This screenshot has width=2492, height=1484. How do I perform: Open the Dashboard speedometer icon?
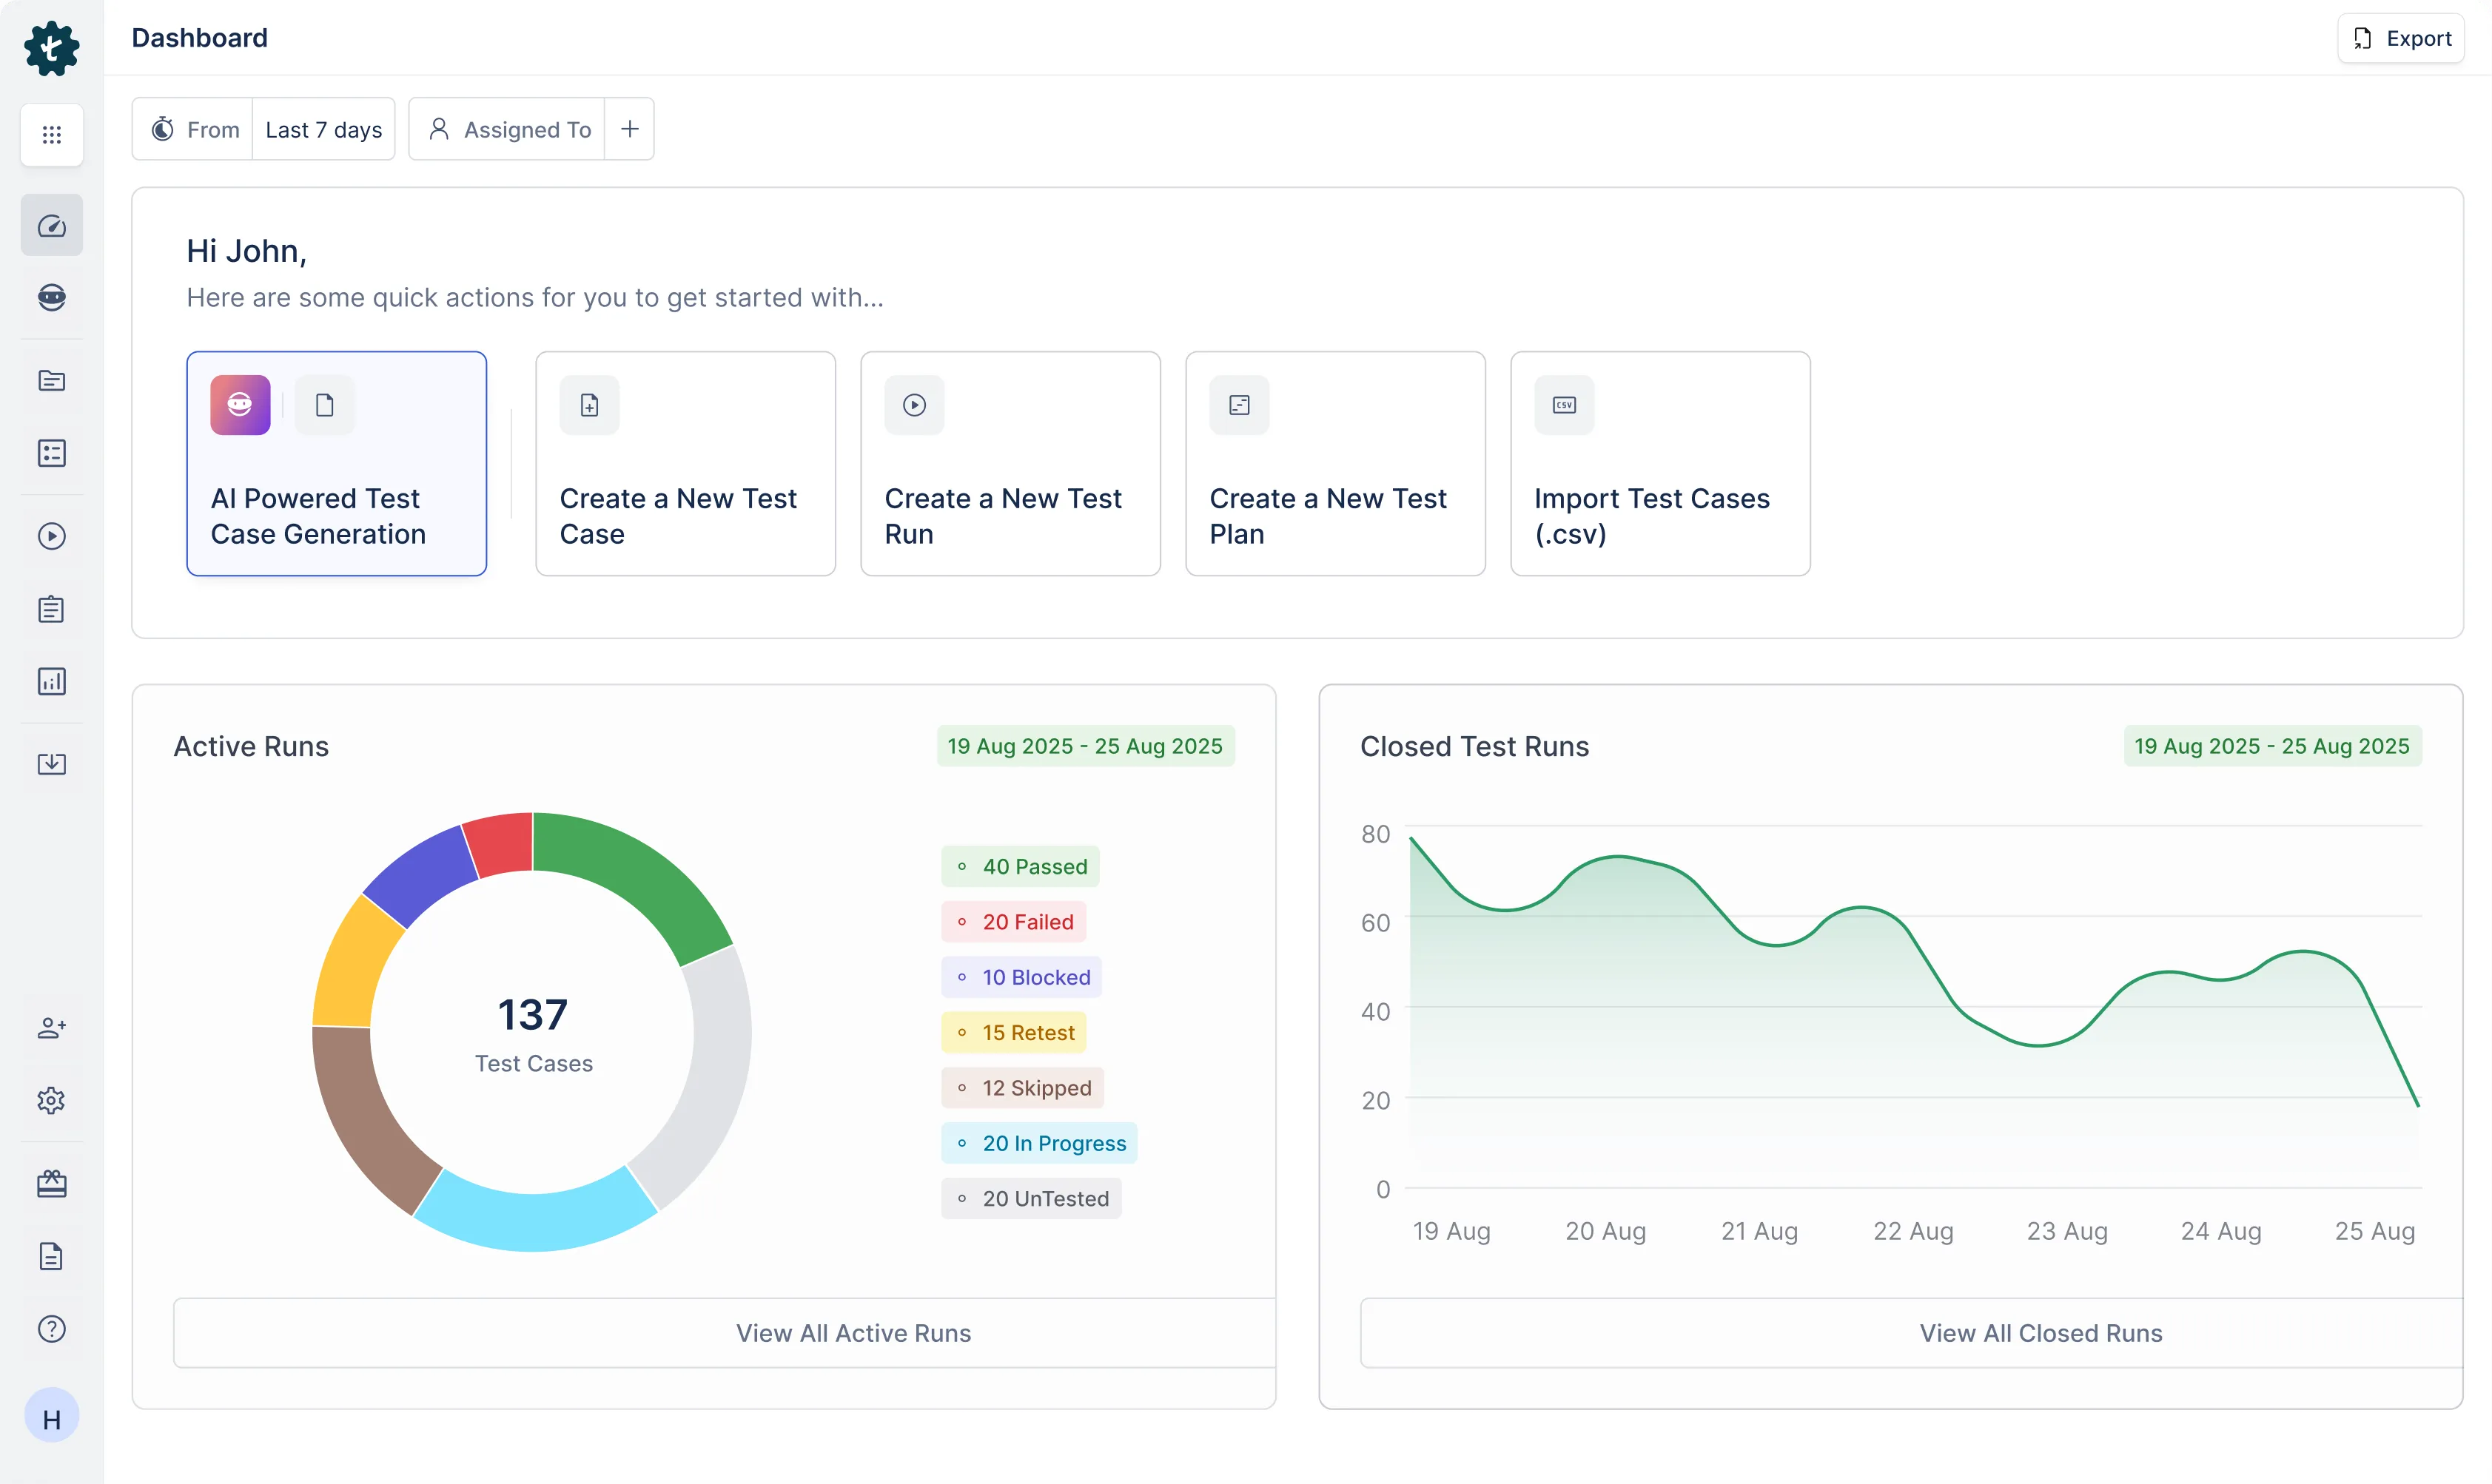[51, 225]
